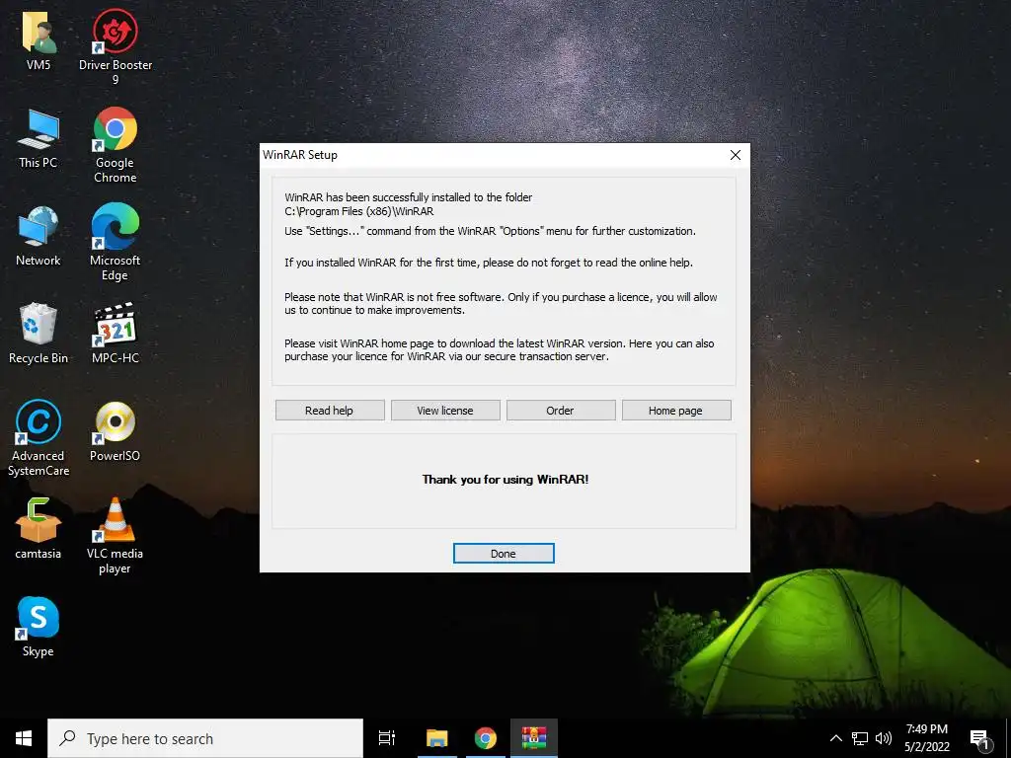Viewport: 1011px width, 758px height.
Task: Select the Network desktop icon
Action: pos(39,236)
